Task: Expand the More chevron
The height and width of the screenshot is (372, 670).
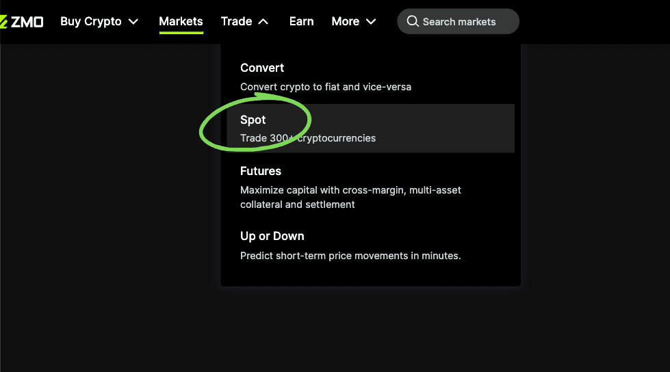Action: point(371,21)
